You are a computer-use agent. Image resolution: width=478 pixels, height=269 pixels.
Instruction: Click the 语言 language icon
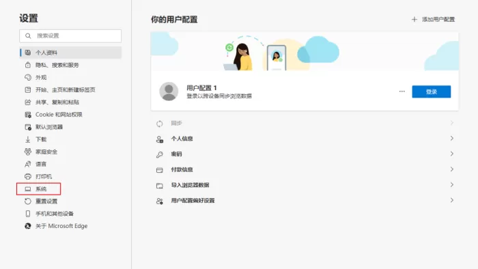tap(28, 164)
